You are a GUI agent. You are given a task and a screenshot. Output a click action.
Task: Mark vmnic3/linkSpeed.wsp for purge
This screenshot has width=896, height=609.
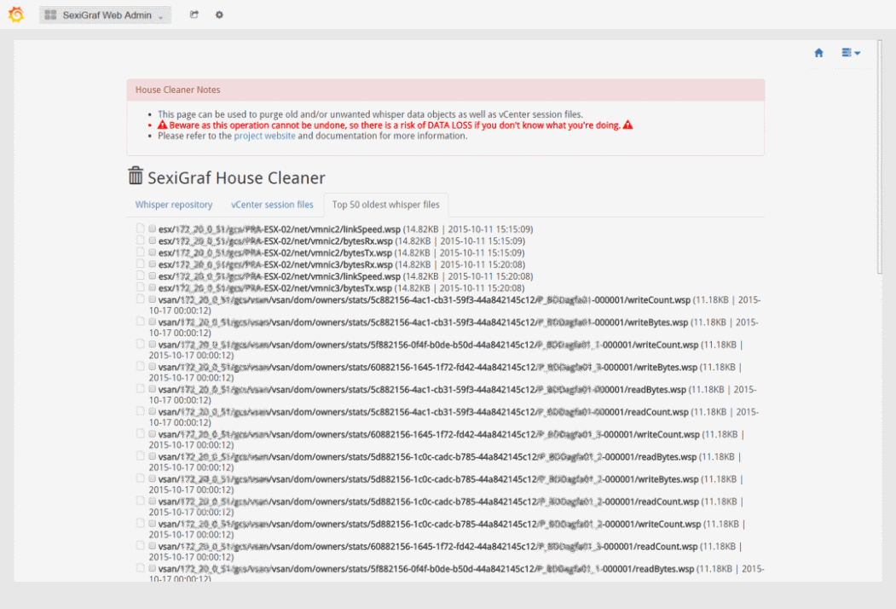click(153, 275)
